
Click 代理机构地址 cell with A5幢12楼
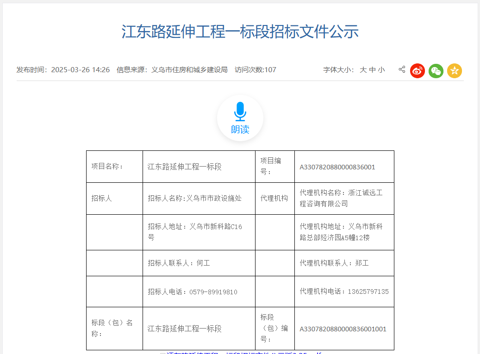pos(344,232)
